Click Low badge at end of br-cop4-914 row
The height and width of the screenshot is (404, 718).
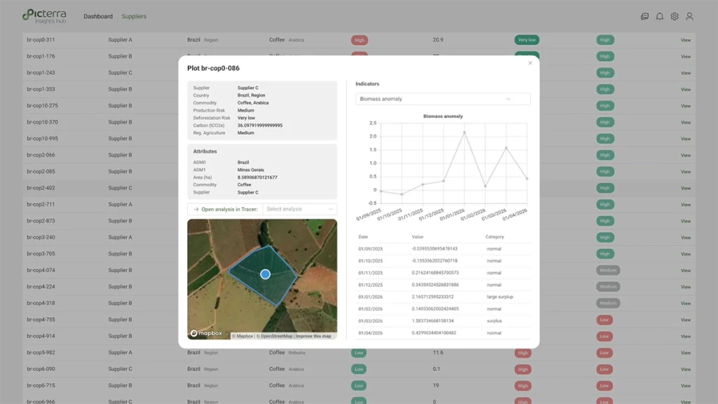point(604,336)
